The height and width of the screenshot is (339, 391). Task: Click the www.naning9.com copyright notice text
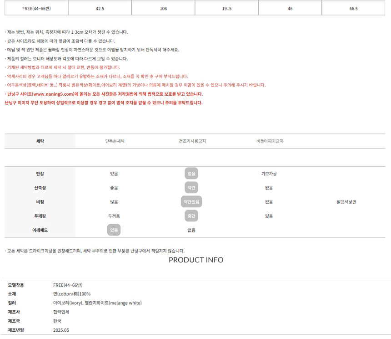click(x=104, y=94)
